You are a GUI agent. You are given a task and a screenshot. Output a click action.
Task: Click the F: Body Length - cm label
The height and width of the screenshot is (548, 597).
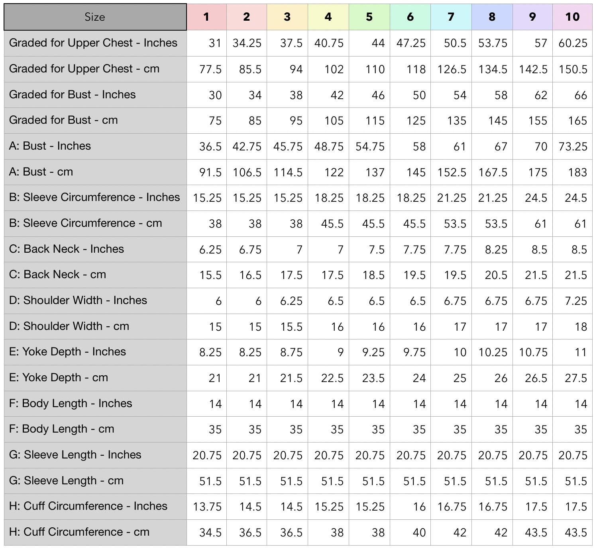(61, 429)
